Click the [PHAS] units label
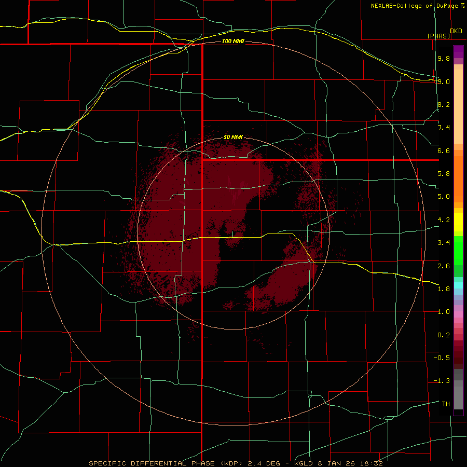This screenshot has height=467, width=467. click(x=439, y=36)
